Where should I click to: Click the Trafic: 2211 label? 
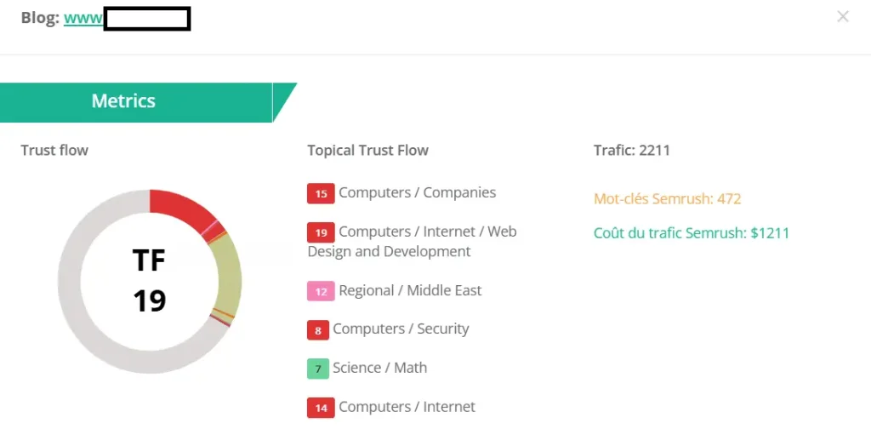click(x=631, y=151)
